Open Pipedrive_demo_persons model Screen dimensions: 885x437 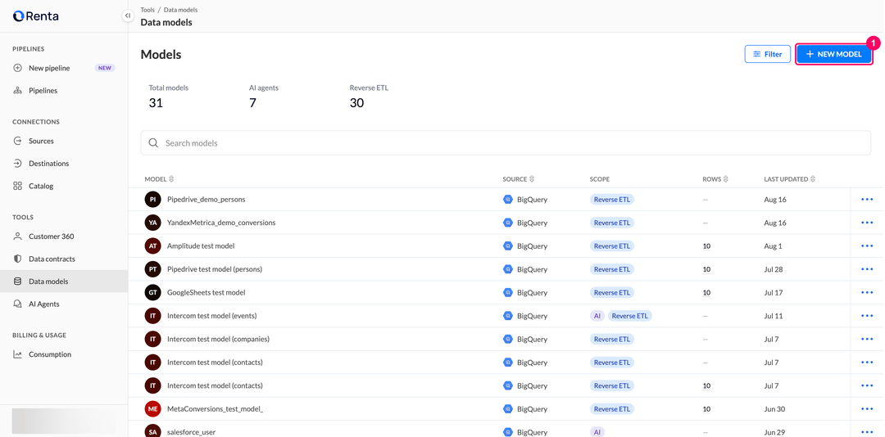tap(206, 199)
